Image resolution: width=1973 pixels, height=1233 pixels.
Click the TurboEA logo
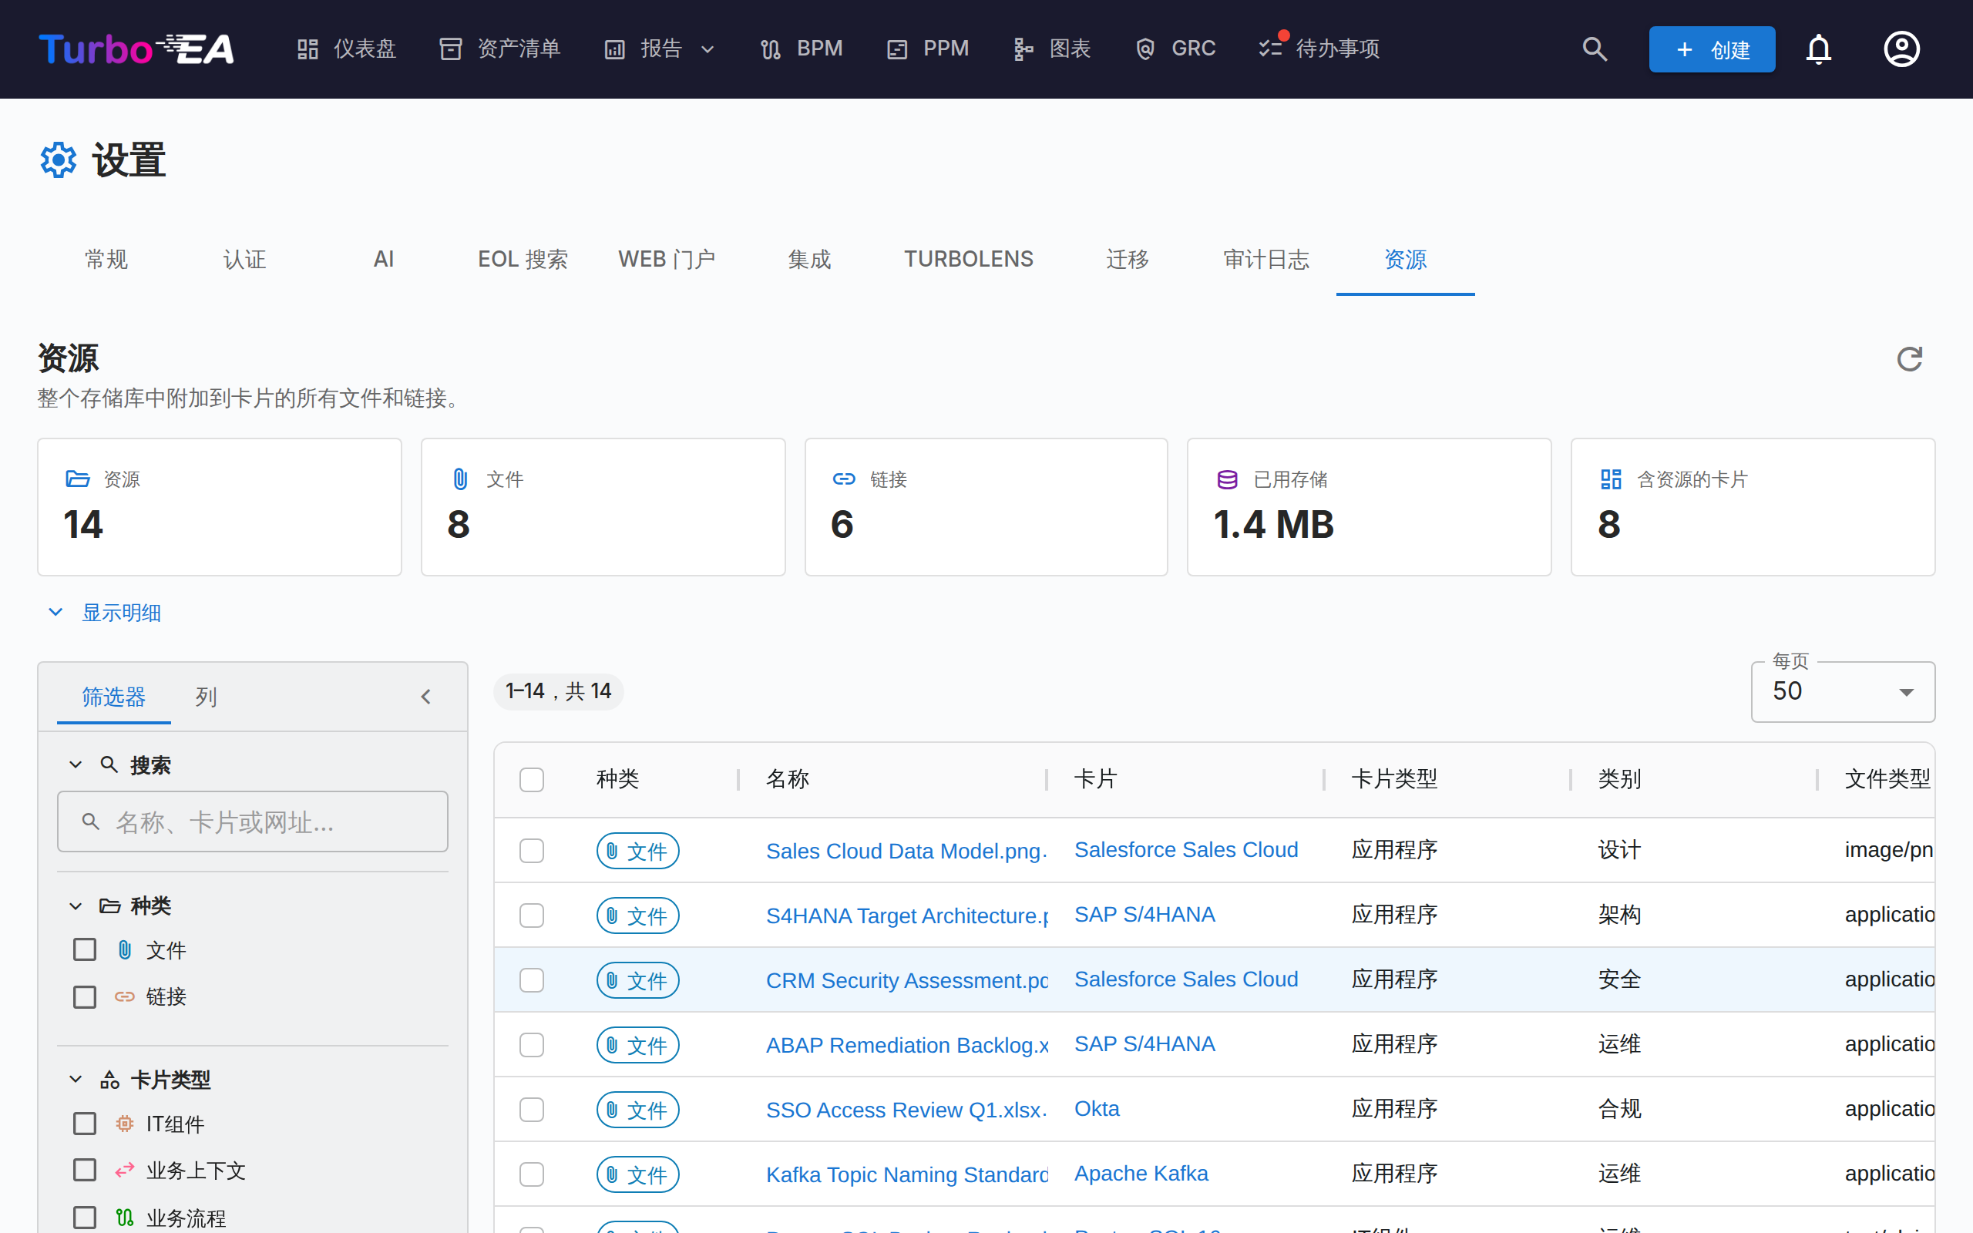[x=137, y=49]
